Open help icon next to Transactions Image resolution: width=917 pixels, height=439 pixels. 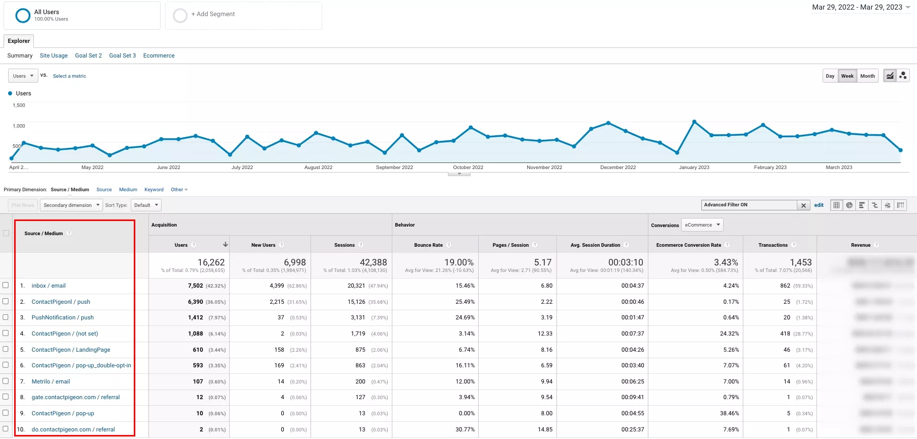[x=794, y=245]
